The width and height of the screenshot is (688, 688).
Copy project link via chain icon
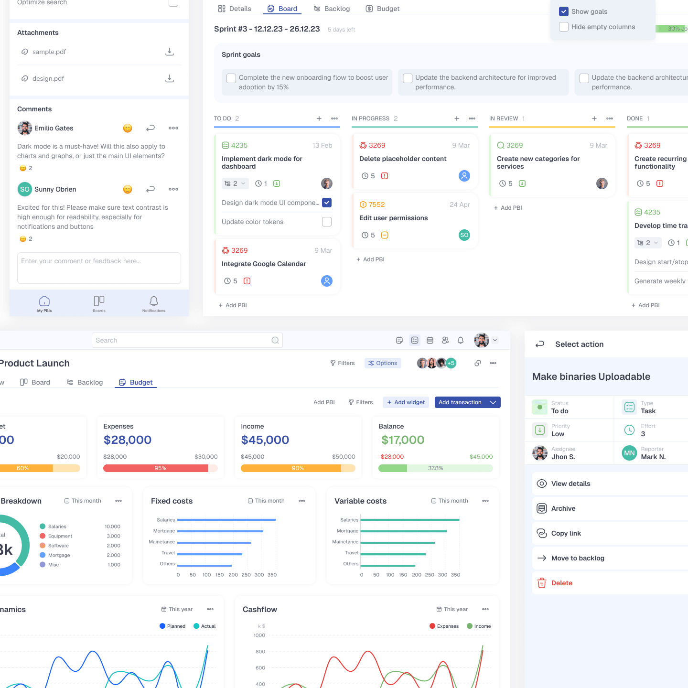click(478, 363)
